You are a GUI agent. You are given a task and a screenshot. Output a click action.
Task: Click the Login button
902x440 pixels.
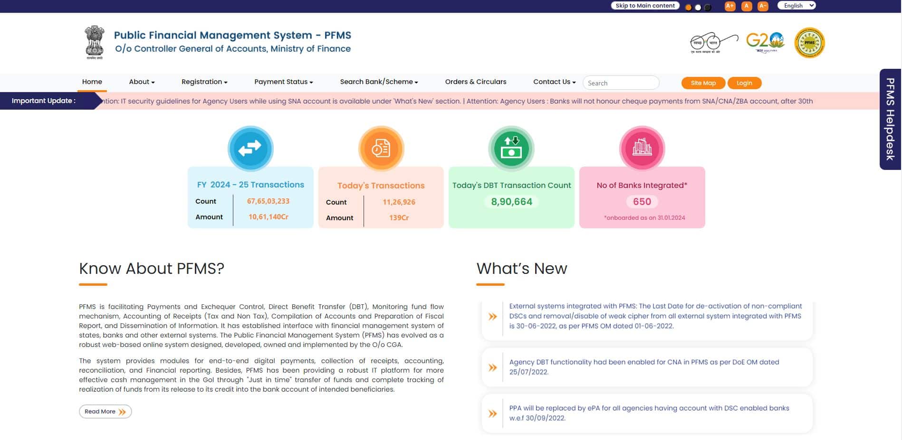744,83
